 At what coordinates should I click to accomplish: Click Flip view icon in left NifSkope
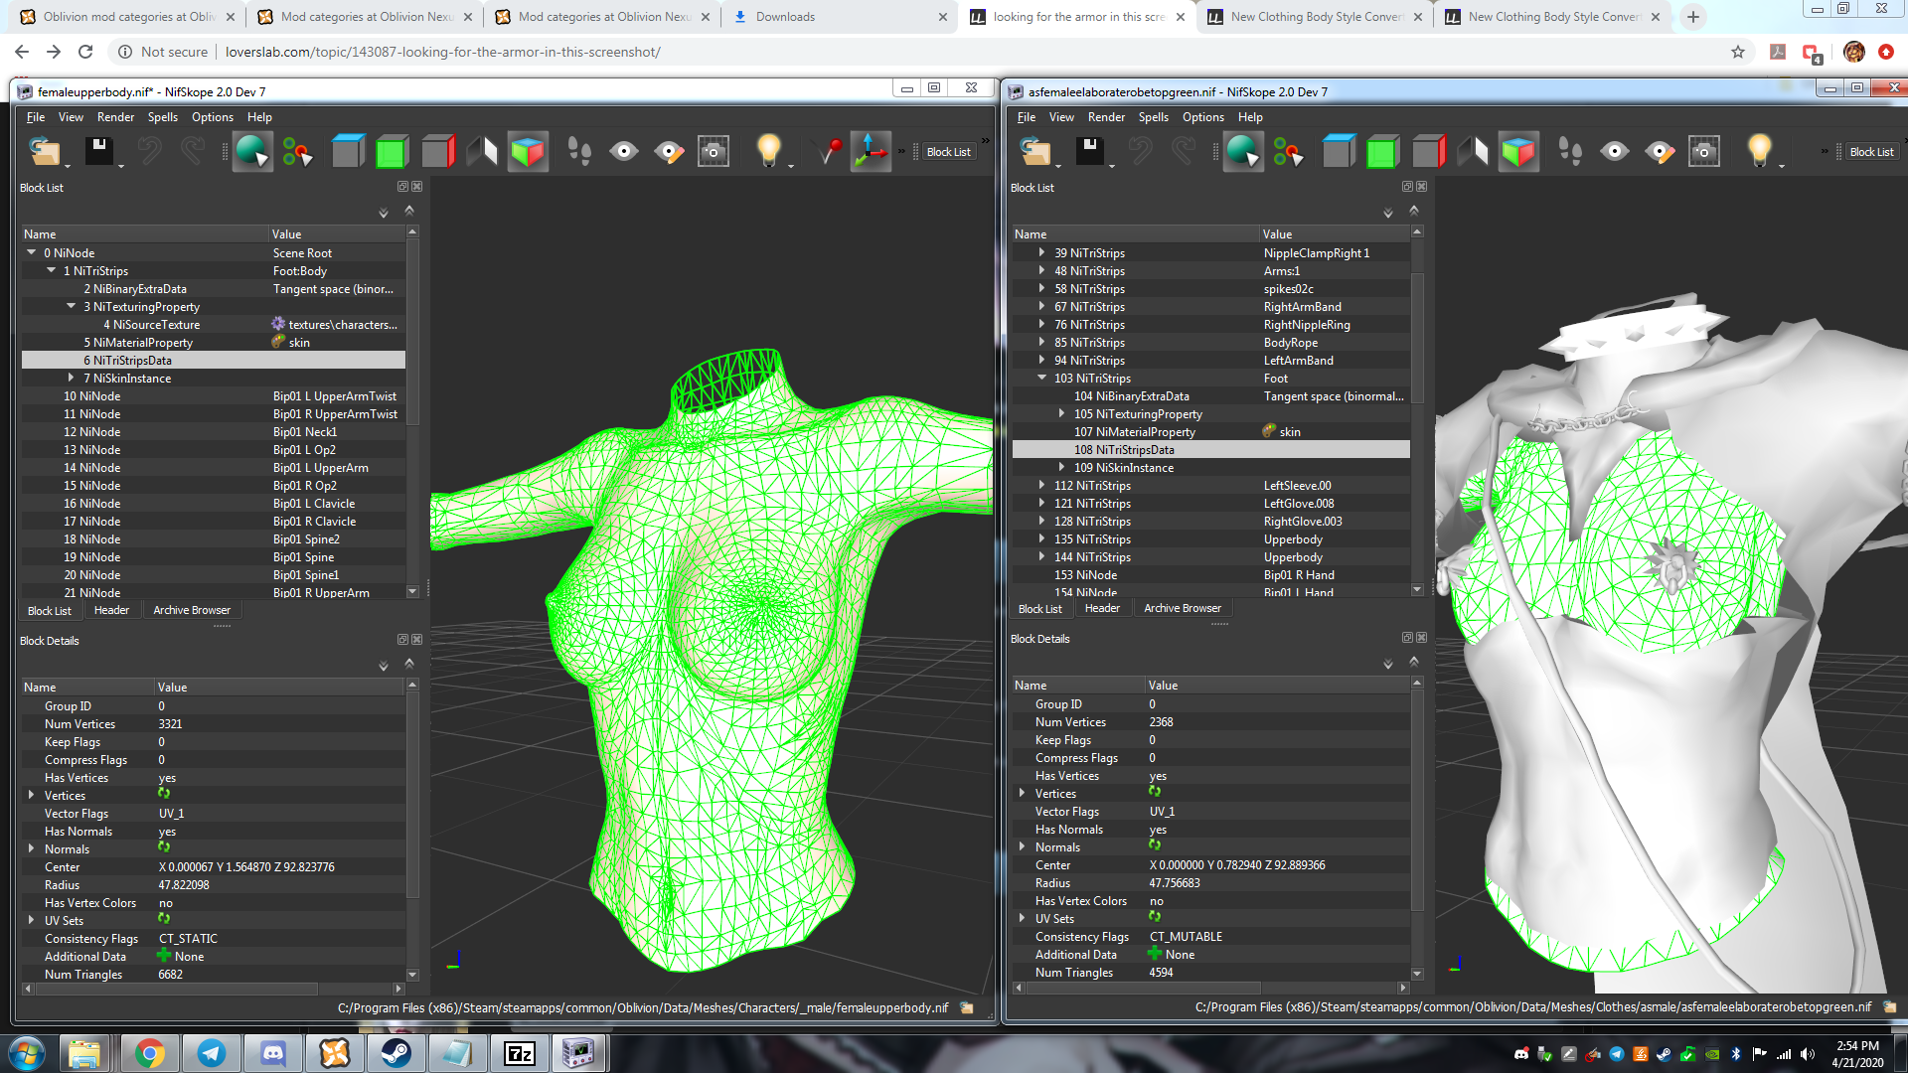point(482,152)
